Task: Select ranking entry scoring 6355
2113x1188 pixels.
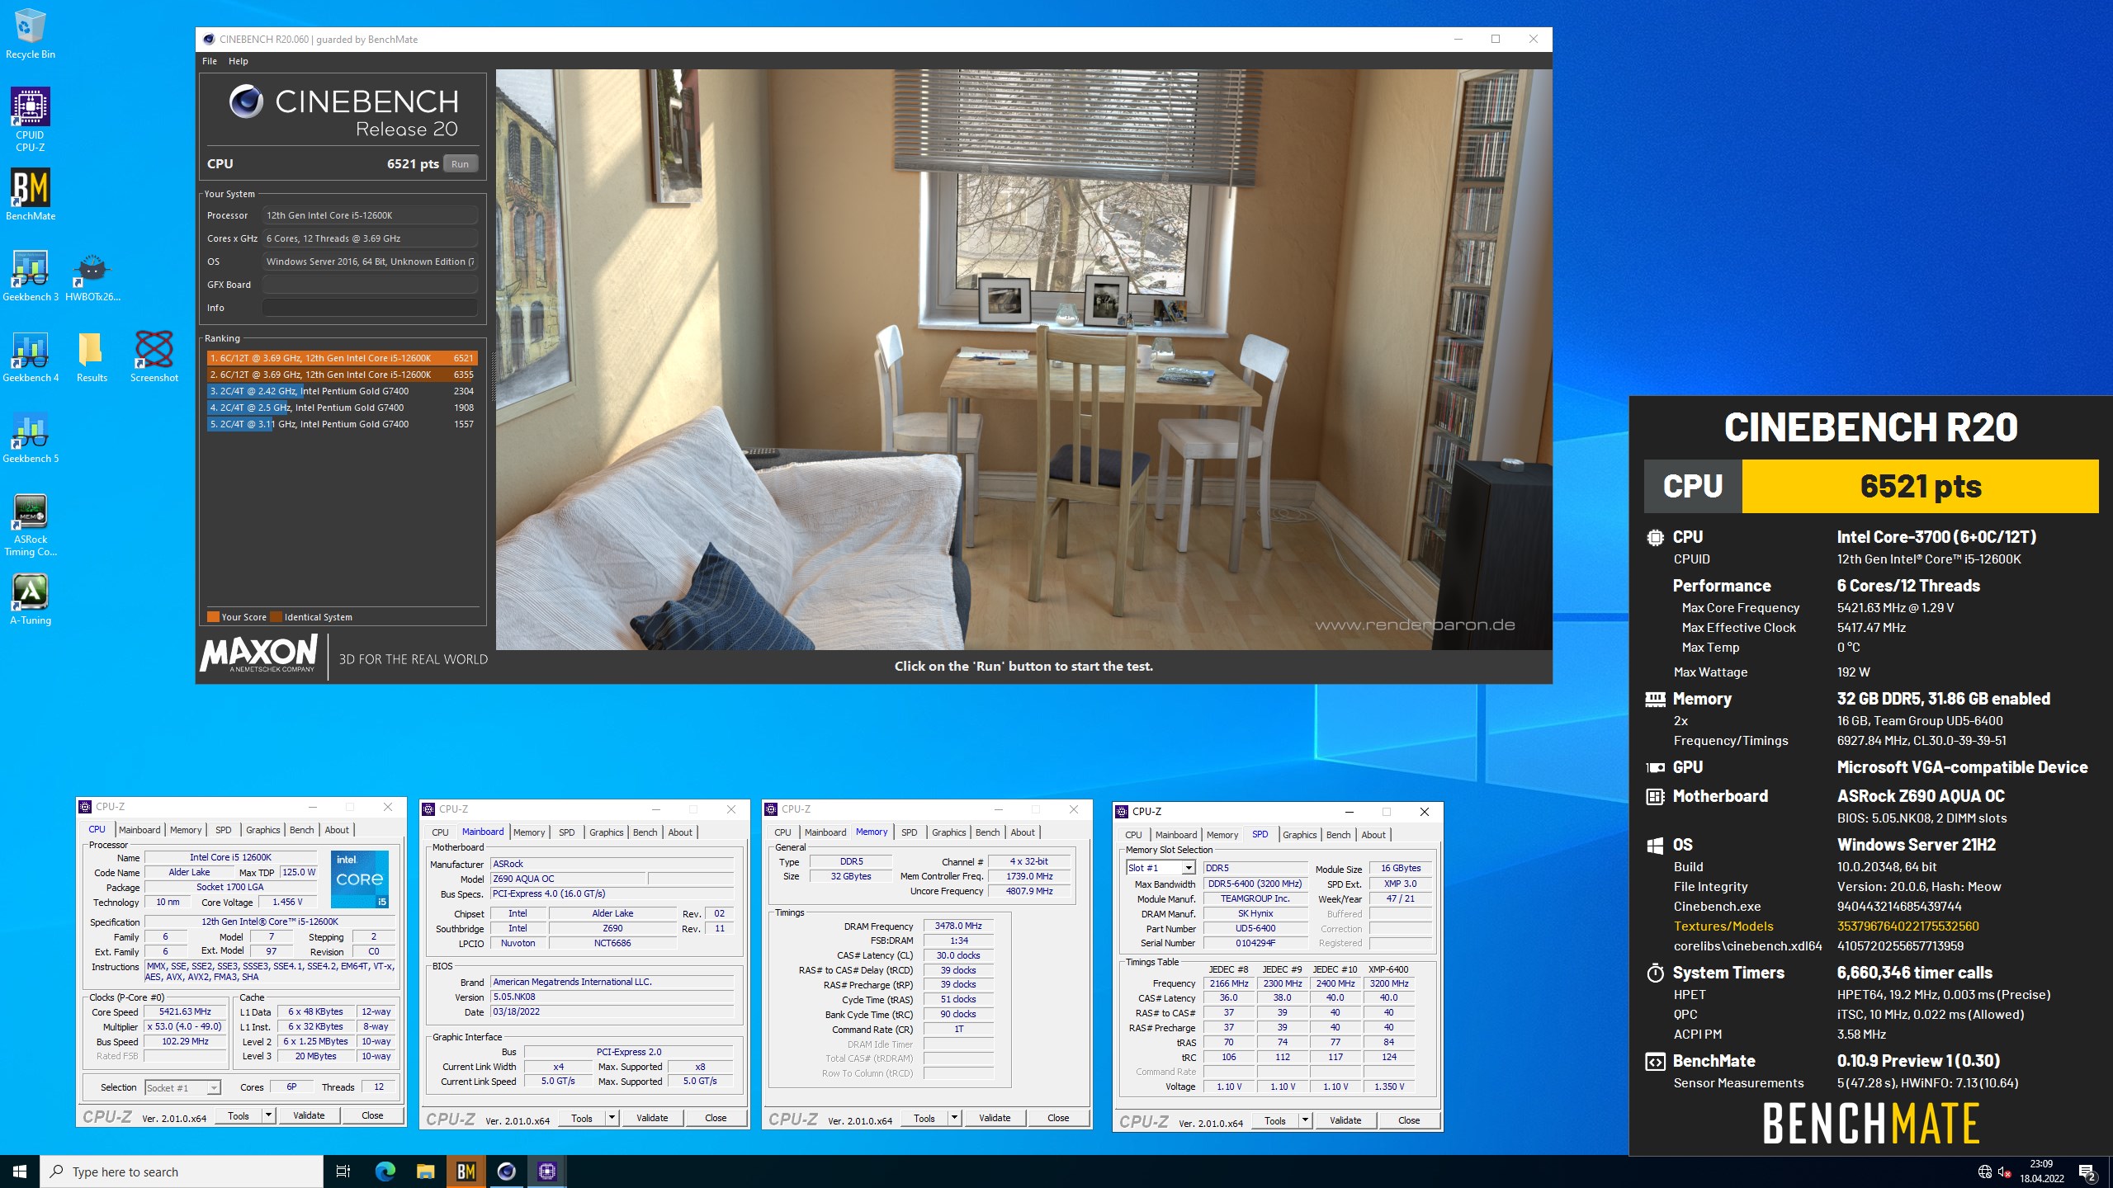Action: tap(342, 375)
